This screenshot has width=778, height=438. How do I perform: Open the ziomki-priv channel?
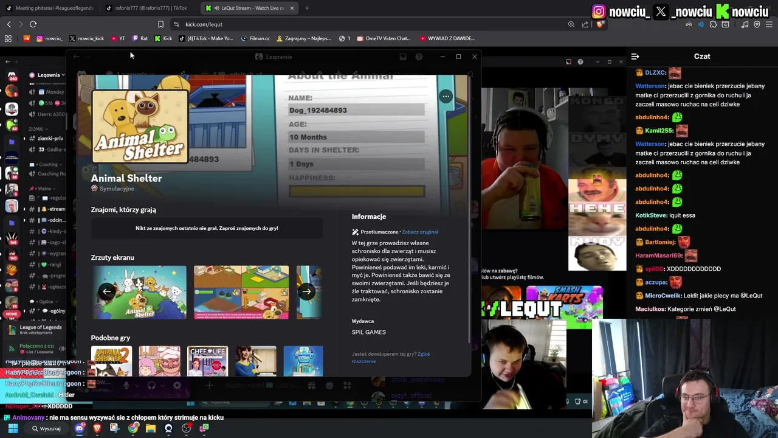click(x=49, y=139)
